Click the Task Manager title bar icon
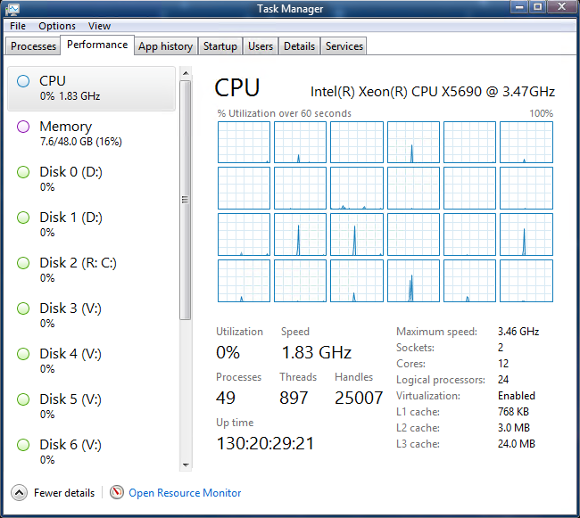The image size is (580, 518). point(11,8)
